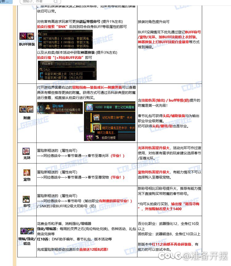Click the 宠物 row label

(27, 179)
